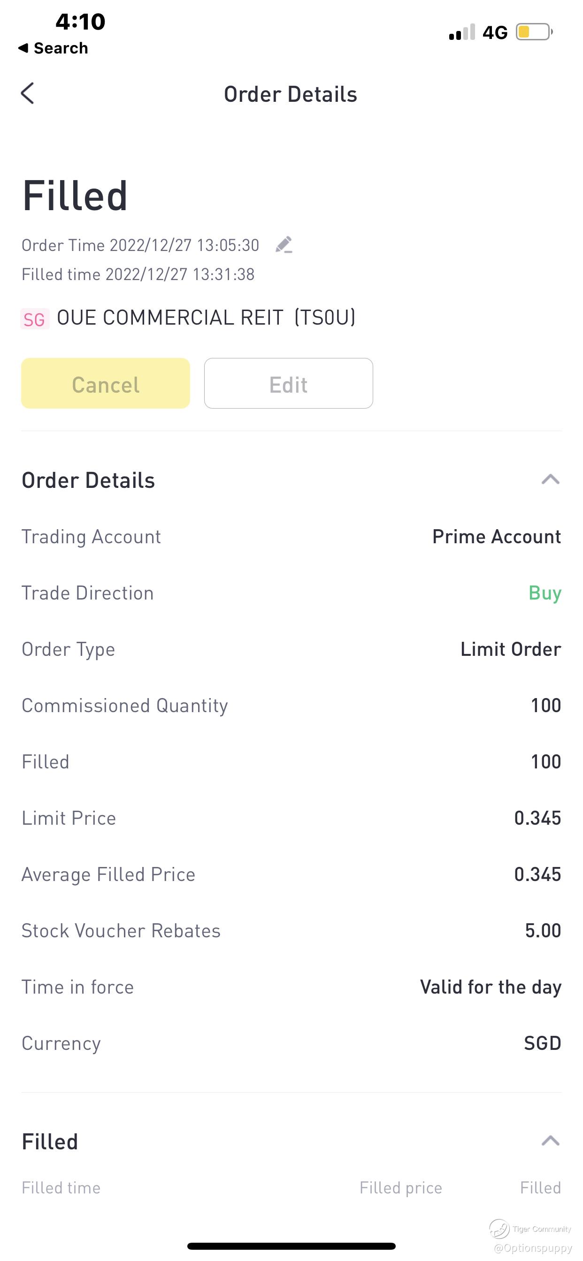Viewport: 583px width, 1261px height.
Task: Tap the Tiger Community watermark logo
Action: pos(500,1228)
